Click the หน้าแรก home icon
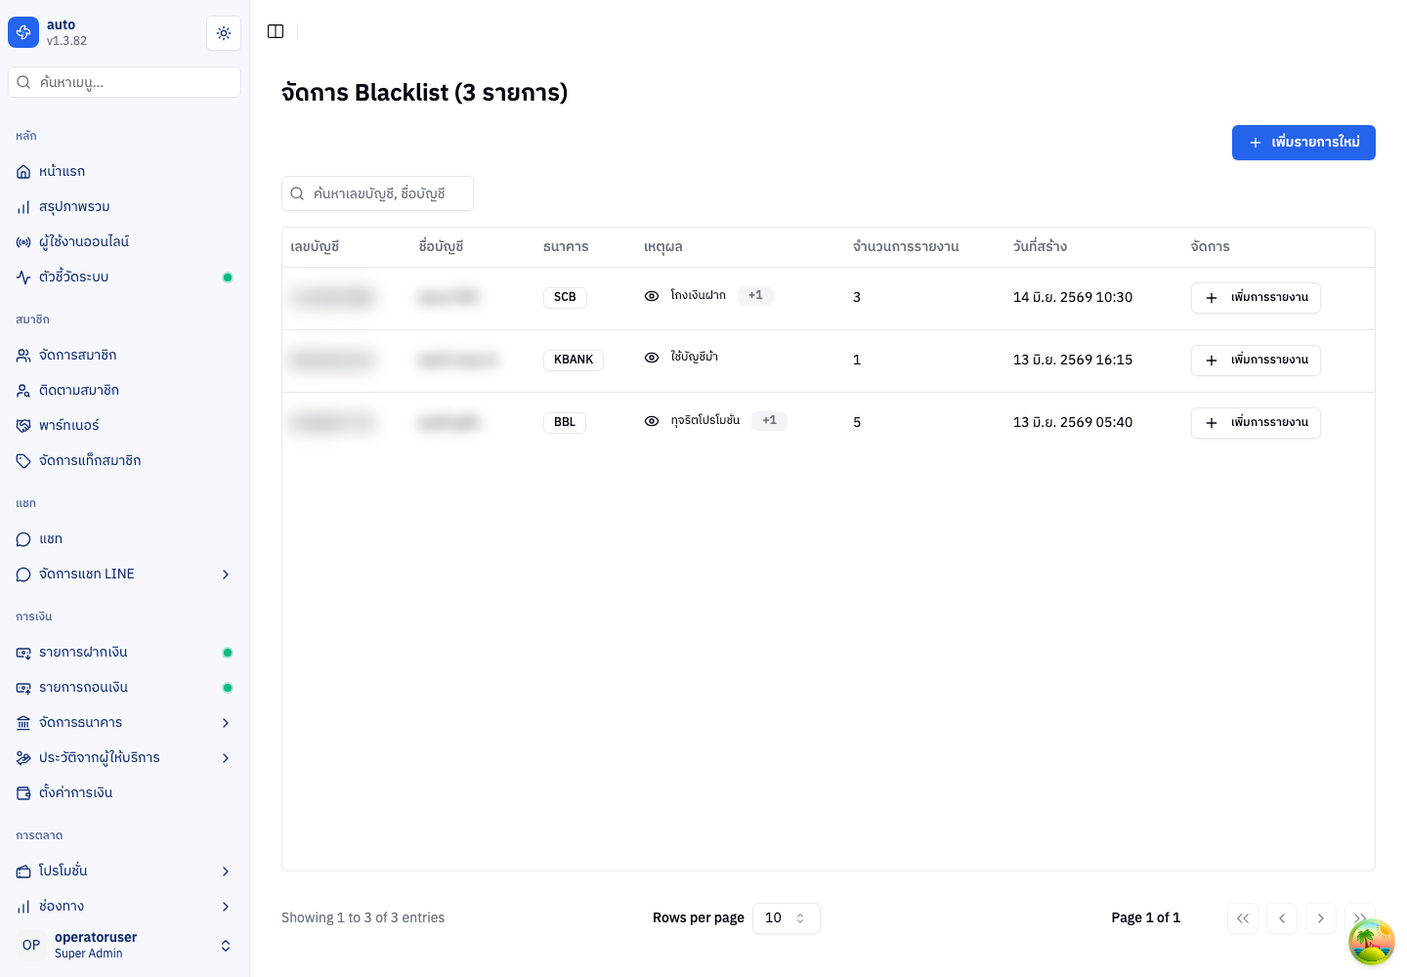 coord(23,171)
